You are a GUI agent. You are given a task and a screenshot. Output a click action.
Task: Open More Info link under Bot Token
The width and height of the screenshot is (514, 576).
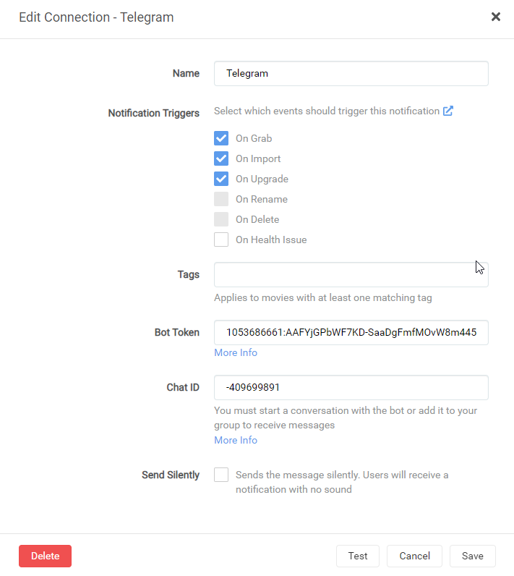236,352
